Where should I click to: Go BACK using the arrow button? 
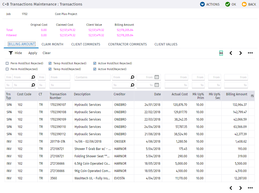click(x=249, y=4)
